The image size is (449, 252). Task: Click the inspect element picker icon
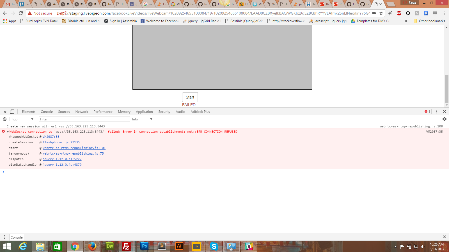point(5,111)
